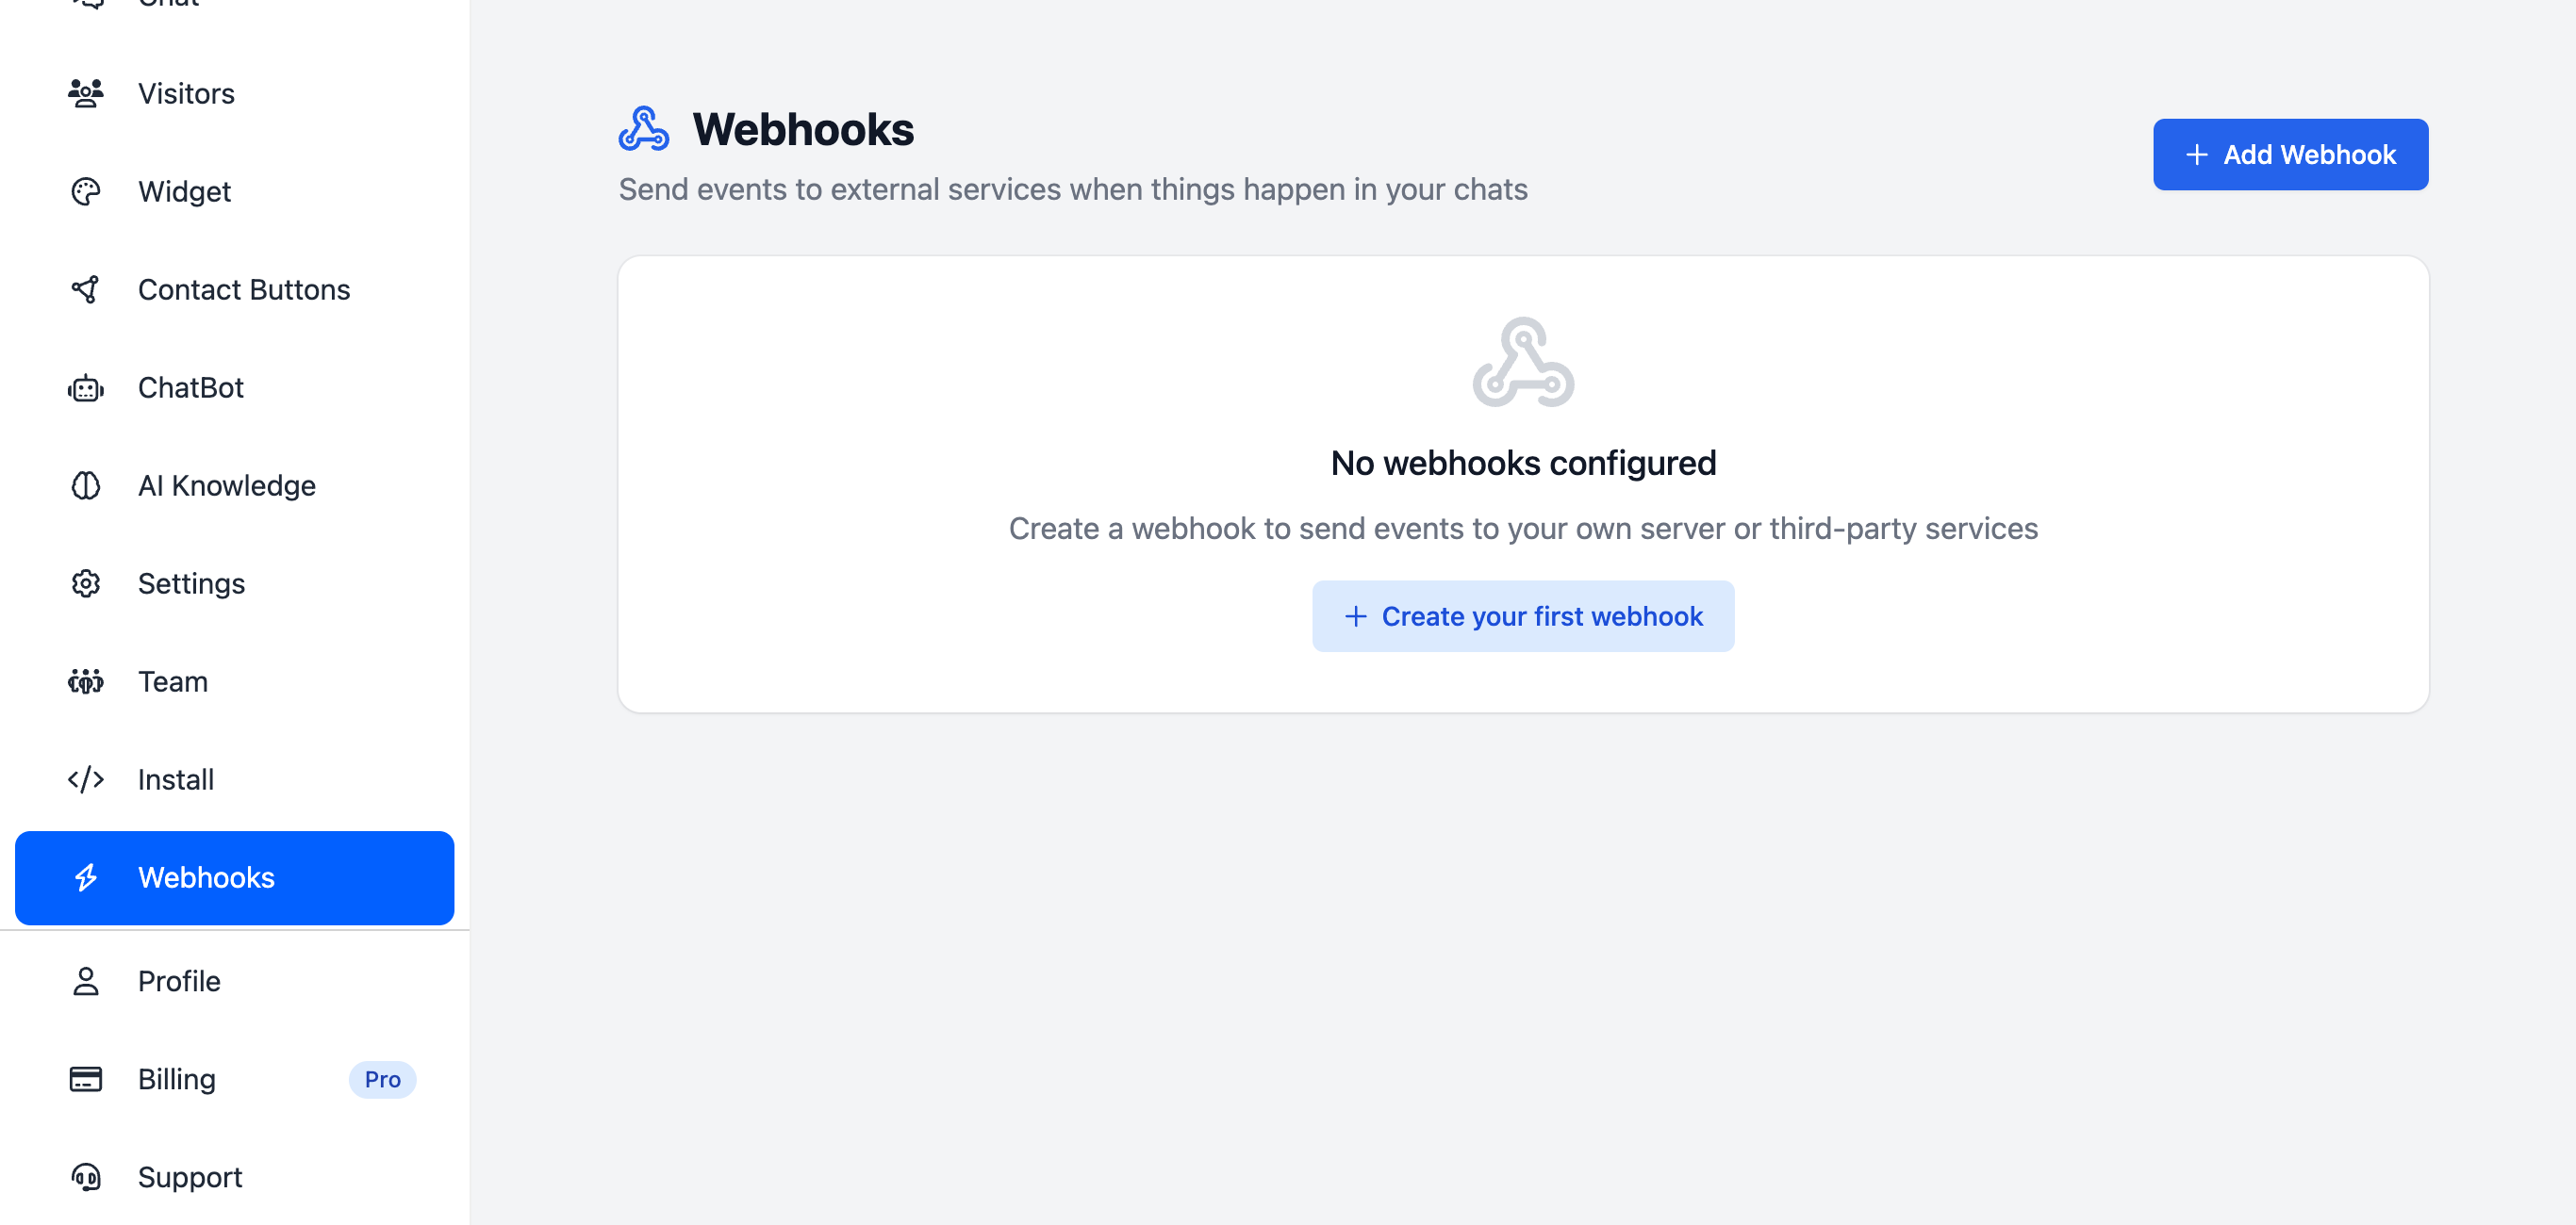Click the Team group icon

point(86,681)
